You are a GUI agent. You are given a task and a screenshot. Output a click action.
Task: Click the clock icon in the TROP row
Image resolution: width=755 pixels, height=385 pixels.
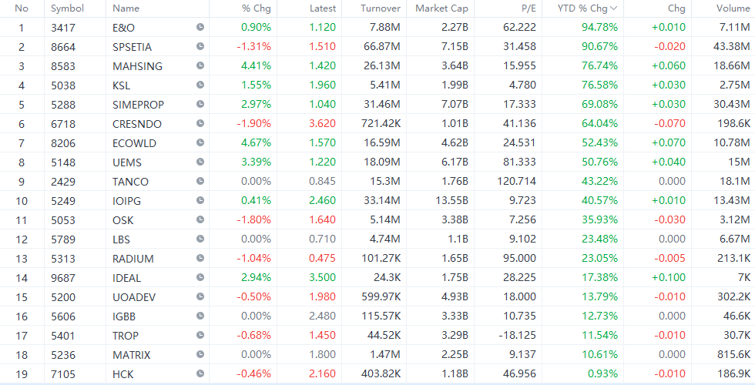(x=200, y=336)
